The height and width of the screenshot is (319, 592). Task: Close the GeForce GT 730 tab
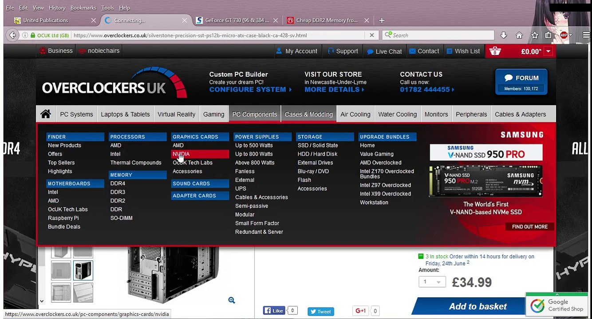[x=276, y=20]
